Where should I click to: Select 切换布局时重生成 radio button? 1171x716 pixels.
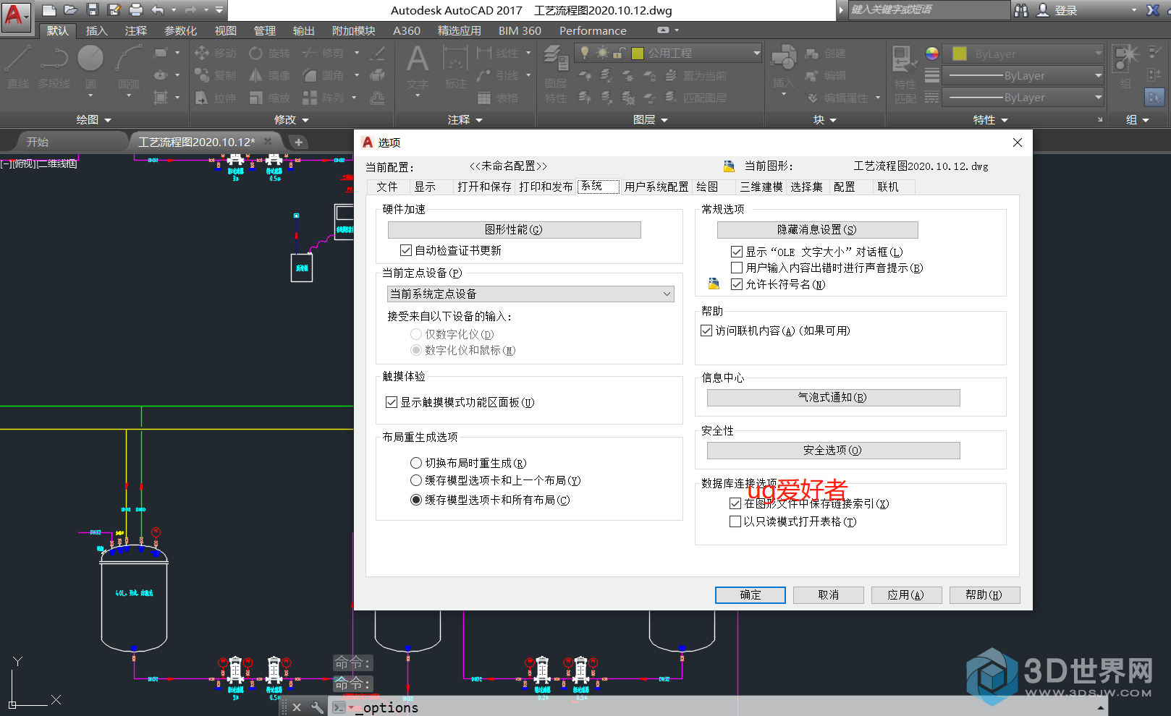tap(416, 463)
